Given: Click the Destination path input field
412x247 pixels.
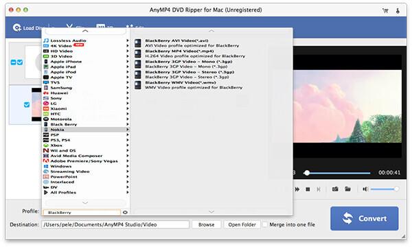Looking at the screenshot, I should [x=115, y=224].
